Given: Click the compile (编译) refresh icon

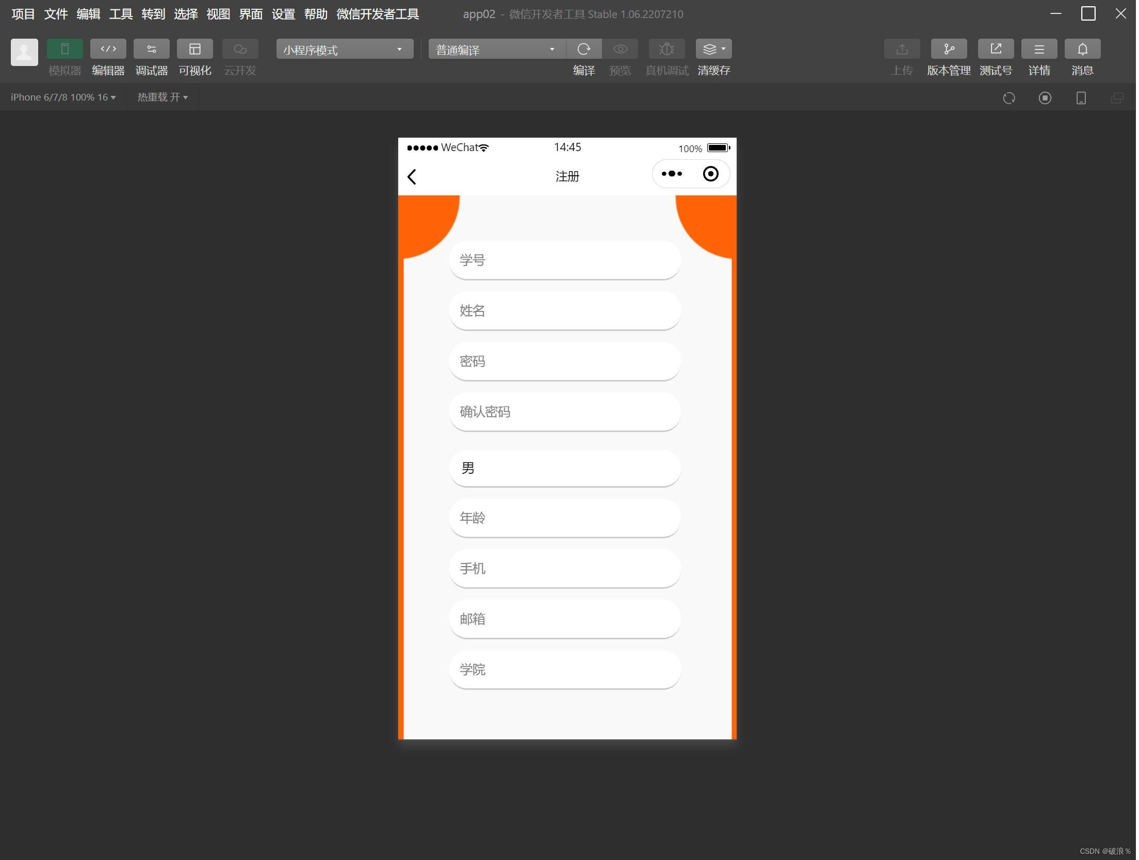Looking at the screenshot, I should point(584,49).
